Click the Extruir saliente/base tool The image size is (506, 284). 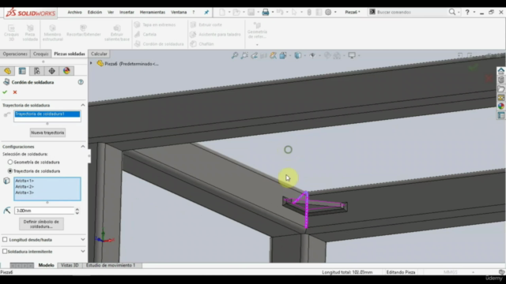[117, 32]
